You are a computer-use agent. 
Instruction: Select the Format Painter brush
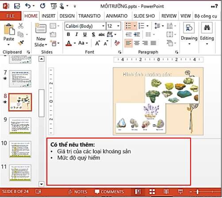(x=21, y=43)
